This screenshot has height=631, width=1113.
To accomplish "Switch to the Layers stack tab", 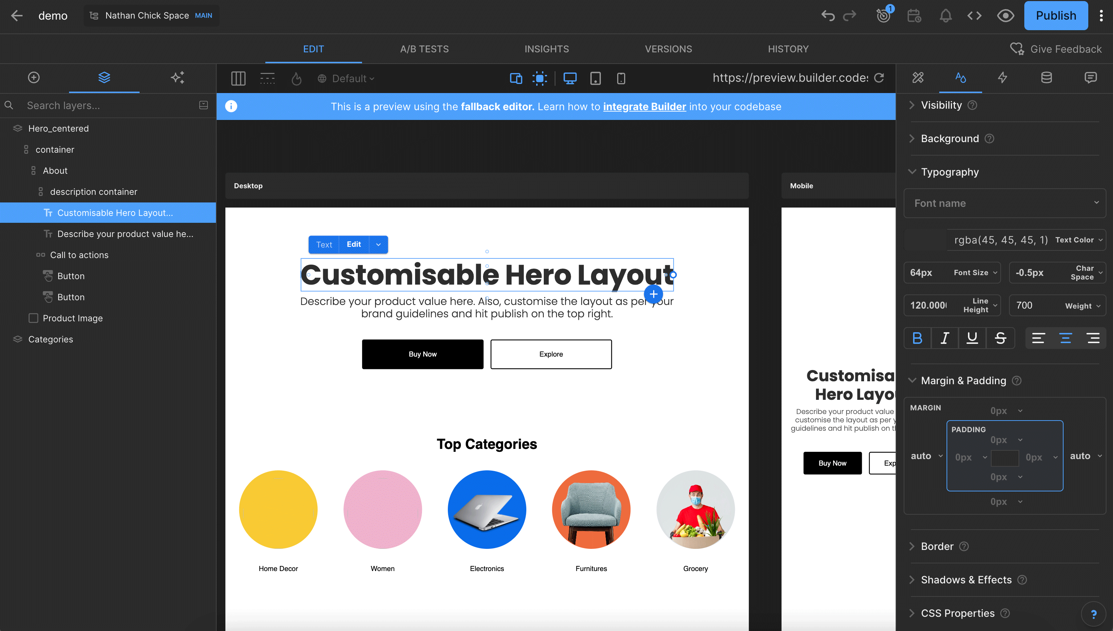I will [104, 77].
